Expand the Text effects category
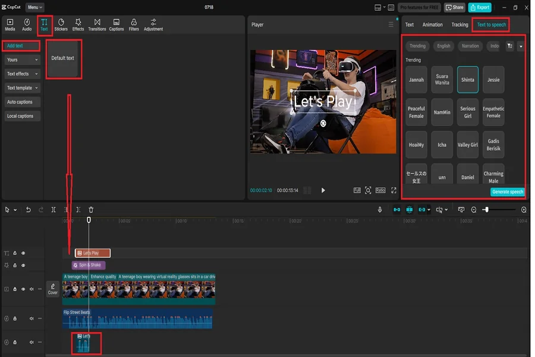535x357 pixels. (23, 74)
